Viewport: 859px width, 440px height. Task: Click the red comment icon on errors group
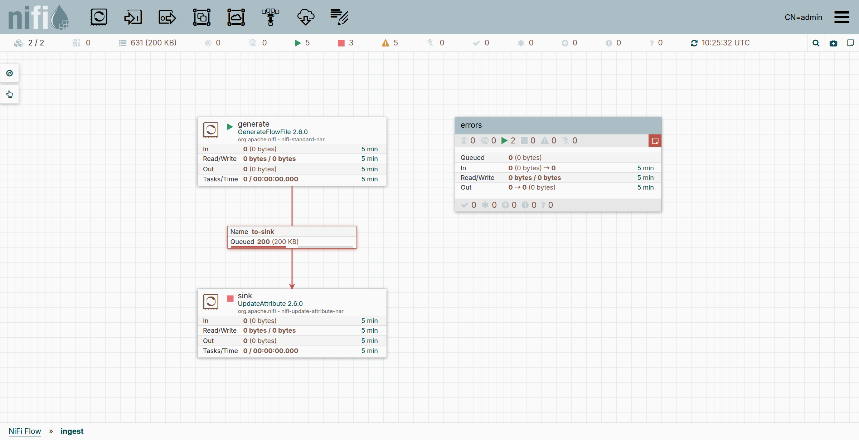[x=655, y=141]
